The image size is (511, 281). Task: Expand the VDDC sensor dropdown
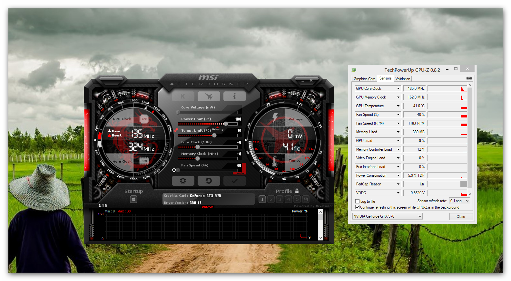coord(398,193)
